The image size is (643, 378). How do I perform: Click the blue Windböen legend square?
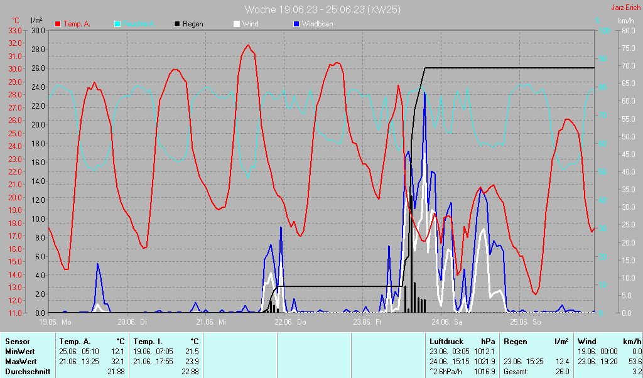pyautogui.click(x=296, y=24)
